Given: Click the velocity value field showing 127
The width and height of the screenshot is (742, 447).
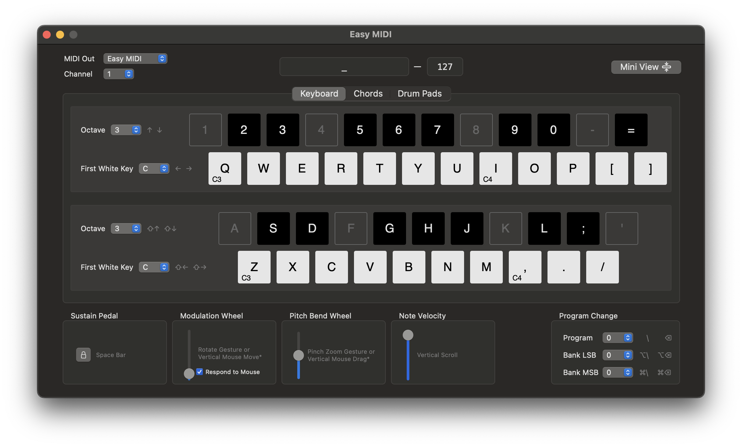Looking at the screenshot, I should (x=445, y=67).
